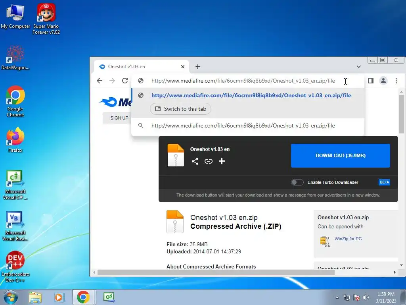Show hidden tray icons arrow
Image resolution: width=406 pixels, height=305 pixels.
337,297
